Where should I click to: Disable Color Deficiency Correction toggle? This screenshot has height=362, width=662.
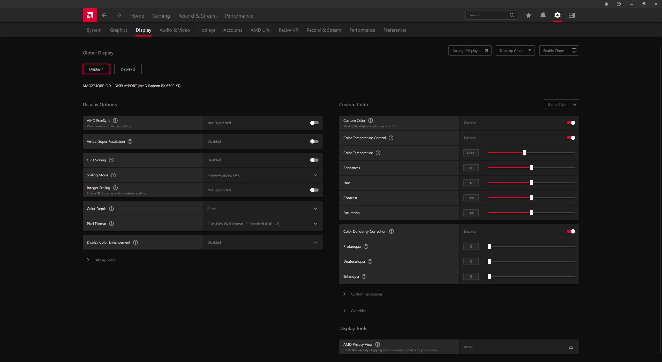tap(571, 231)
